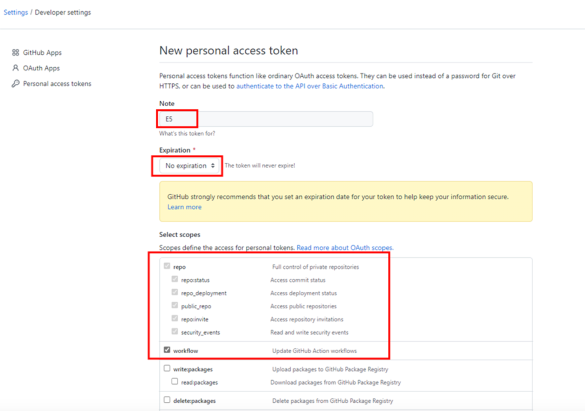
Task: Click the GitHub Apps sidebar icon
Action: pyautogui.click(x=15, y=53)
